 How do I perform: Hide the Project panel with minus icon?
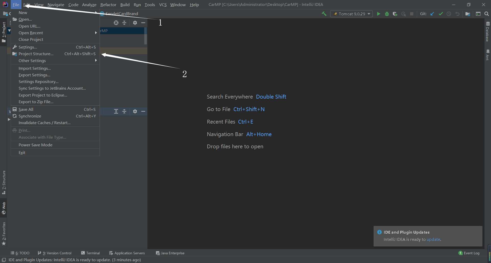click(143, 23)
